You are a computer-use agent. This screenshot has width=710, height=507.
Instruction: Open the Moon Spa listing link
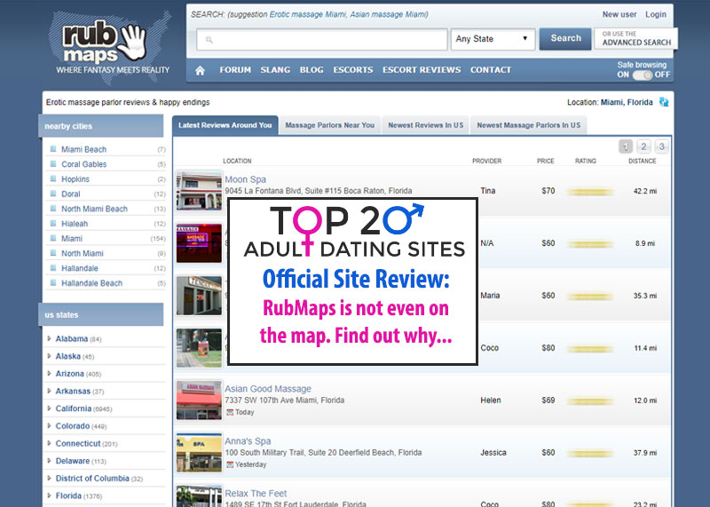click(246, 179)
